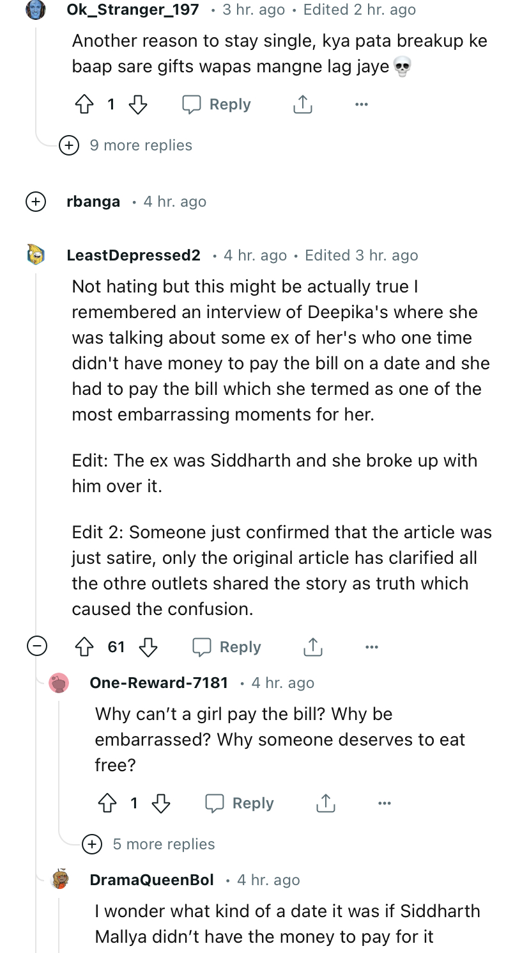The width and height of the screenshot is (529, 953).
Task: Collapse LeastDepressed2's comment thread
Action: (x=36, y=646)
